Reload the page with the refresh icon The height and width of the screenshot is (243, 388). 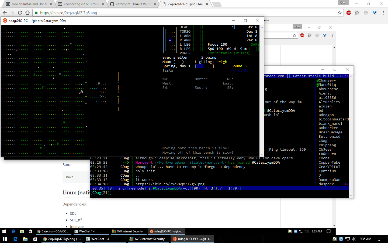point(20,13)
